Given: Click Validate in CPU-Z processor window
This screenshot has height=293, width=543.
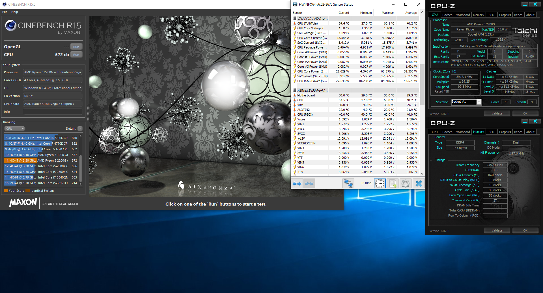Looking at the screenshot, I should point(497,113).
